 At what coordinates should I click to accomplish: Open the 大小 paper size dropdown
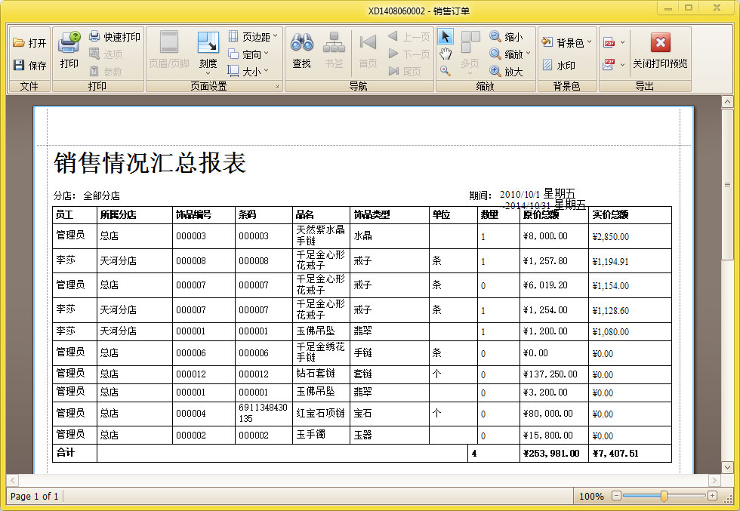[248, 72]
